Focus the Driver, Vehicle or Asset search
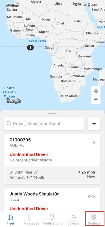The height and width of the screenshot is (227, 105). [44, 123]
